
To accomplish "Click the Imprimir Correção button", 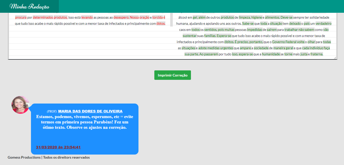I will tap(172, 75).
